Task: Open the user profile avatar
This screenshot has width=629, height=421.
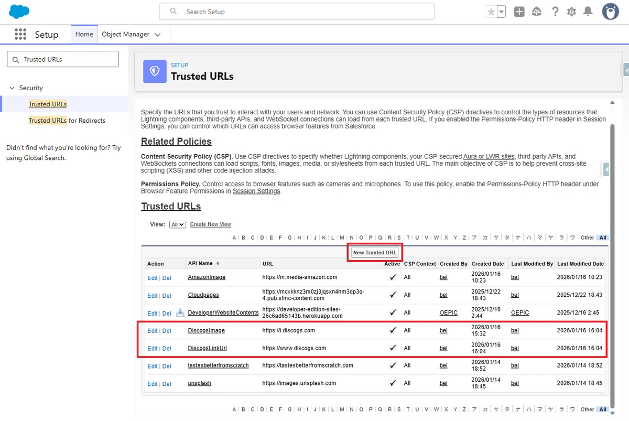Action: point(610,12)
